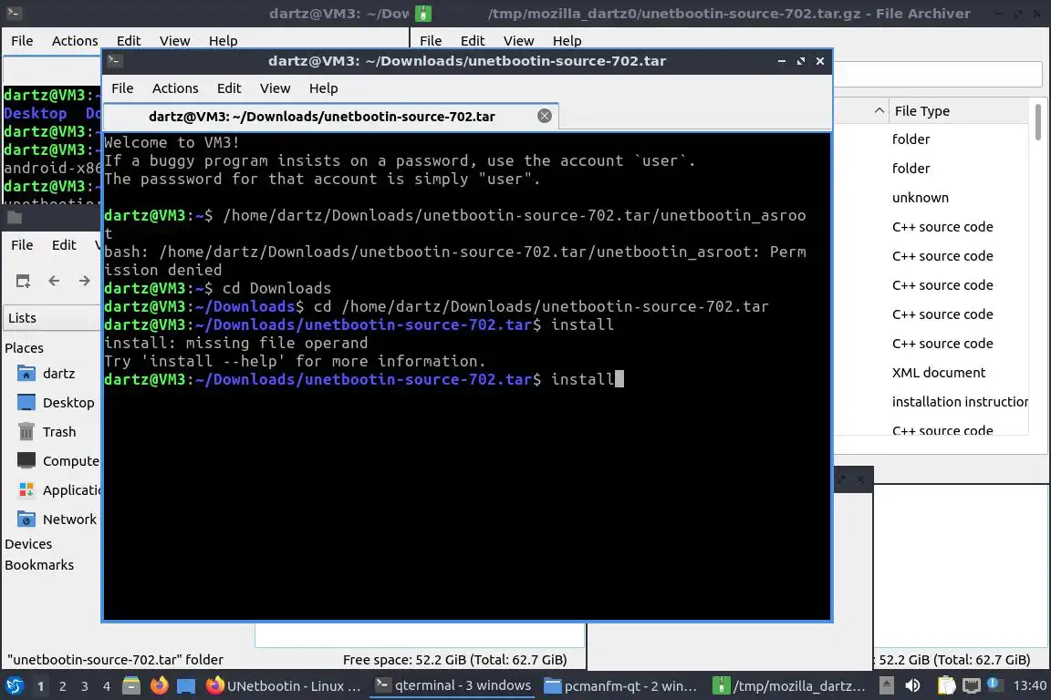The width and height of the screenshot is (1051, 700).
Task: Click the clock showing 13:40
Action: coord(1029,685)
